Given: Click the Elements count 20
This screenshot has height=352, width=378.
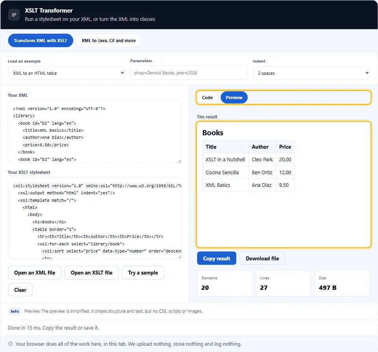Looking at the screenshot, I should [205, 288].
